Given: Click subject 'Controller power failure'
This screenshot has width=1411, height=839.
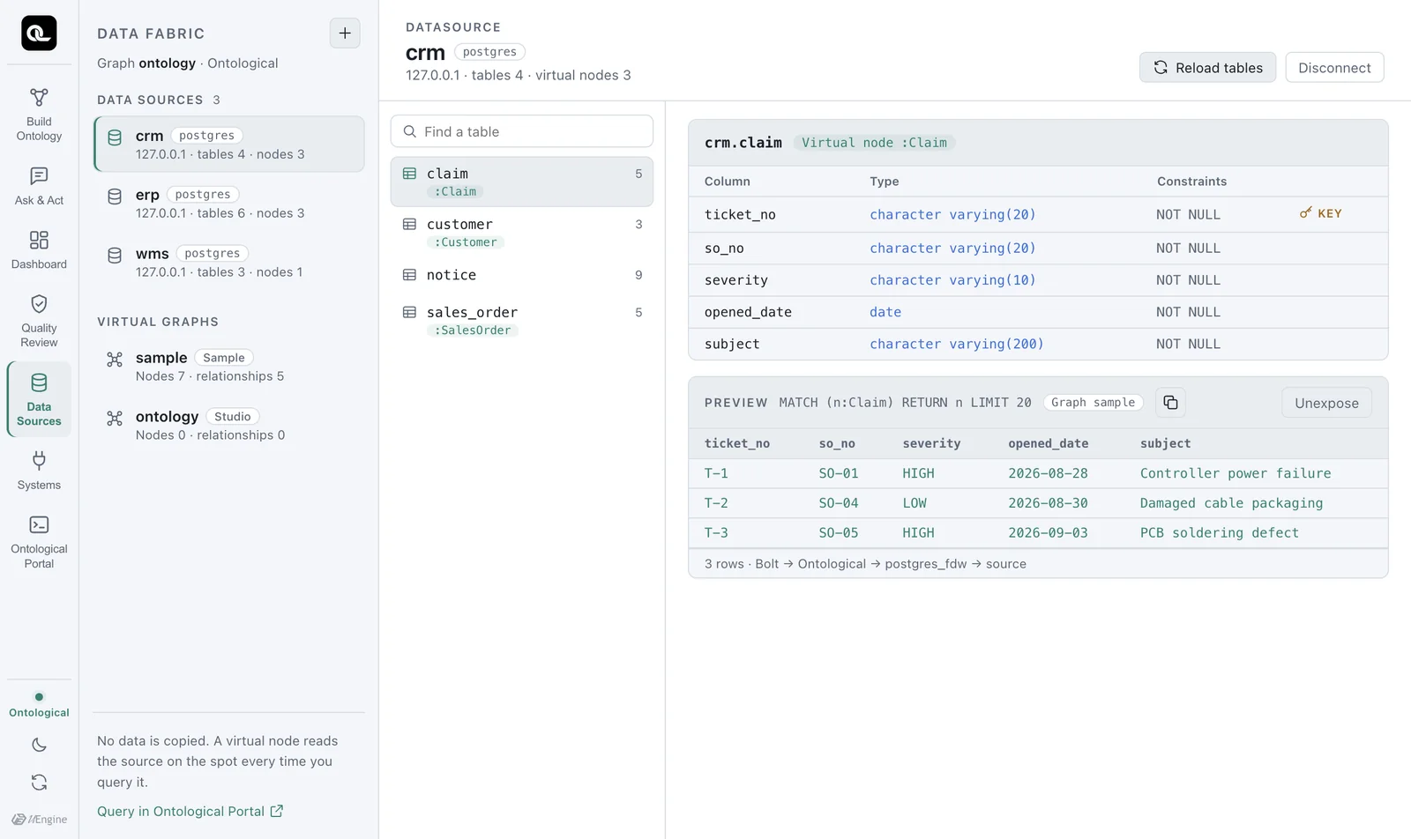Looking at the screenshot, I should [x=1236, y=473].
